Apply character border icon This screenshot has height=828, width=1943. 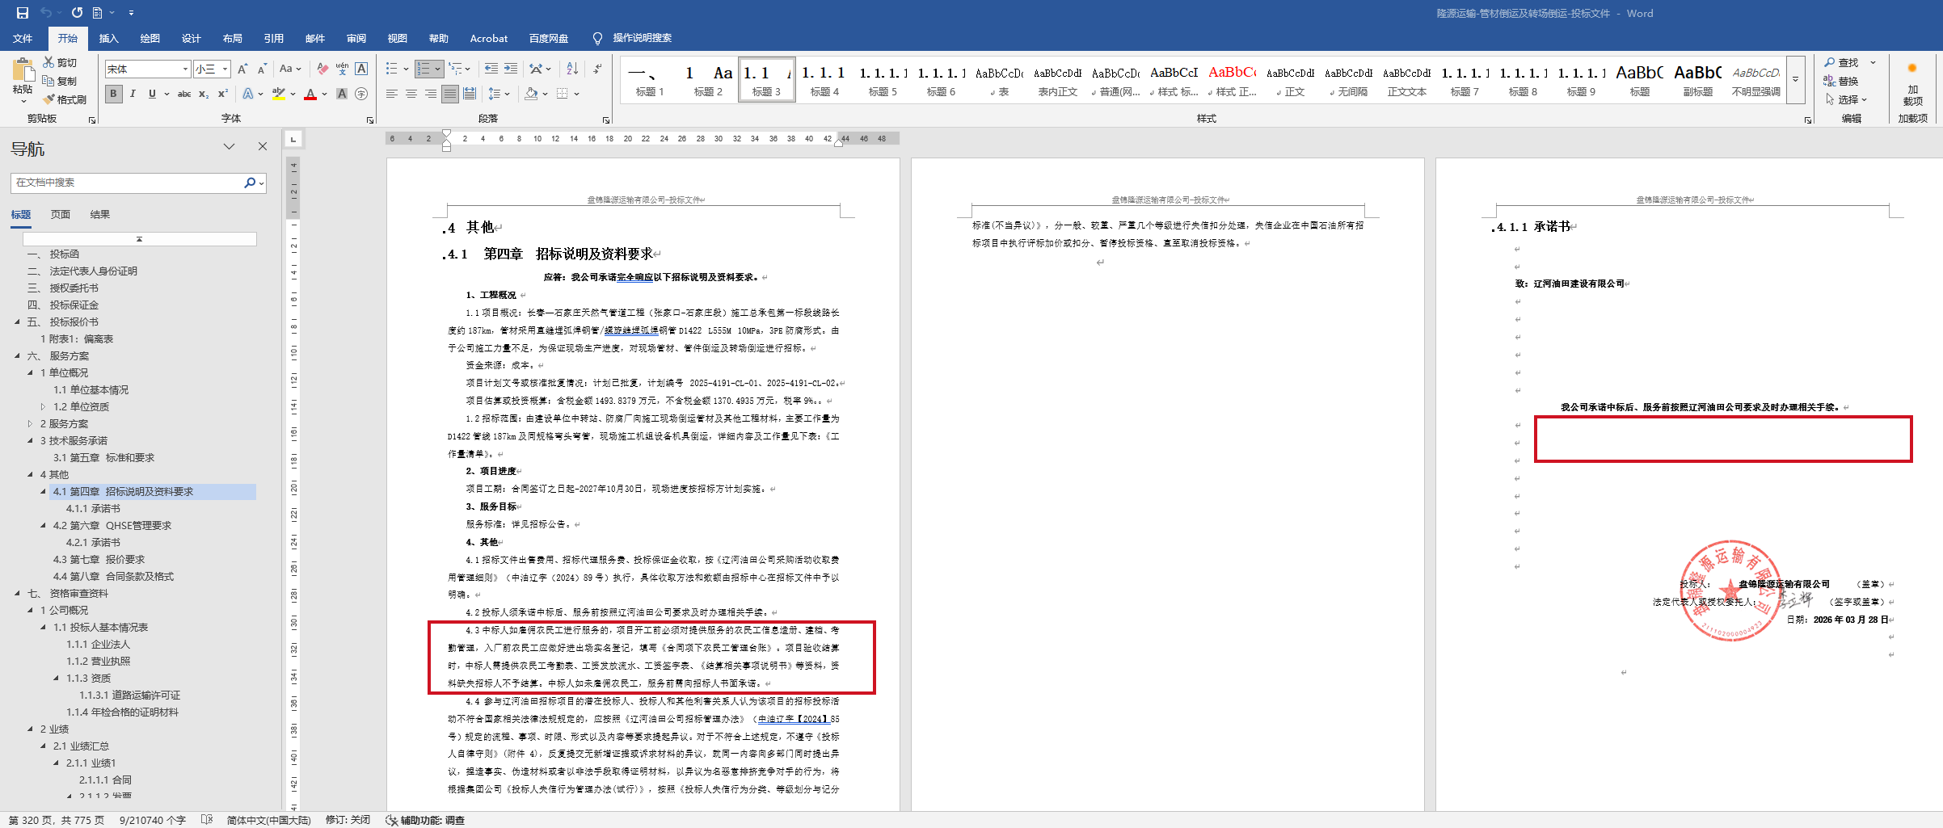(361, 69)
